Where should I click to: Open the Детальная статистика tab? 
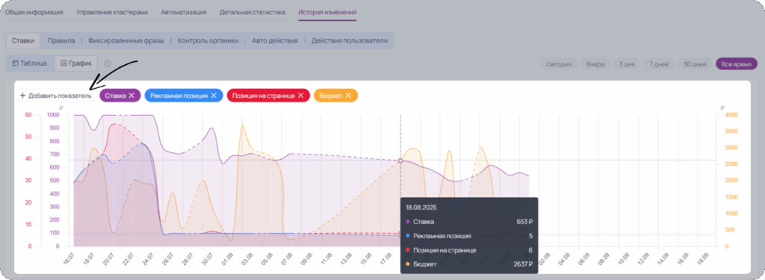(253, 12)
